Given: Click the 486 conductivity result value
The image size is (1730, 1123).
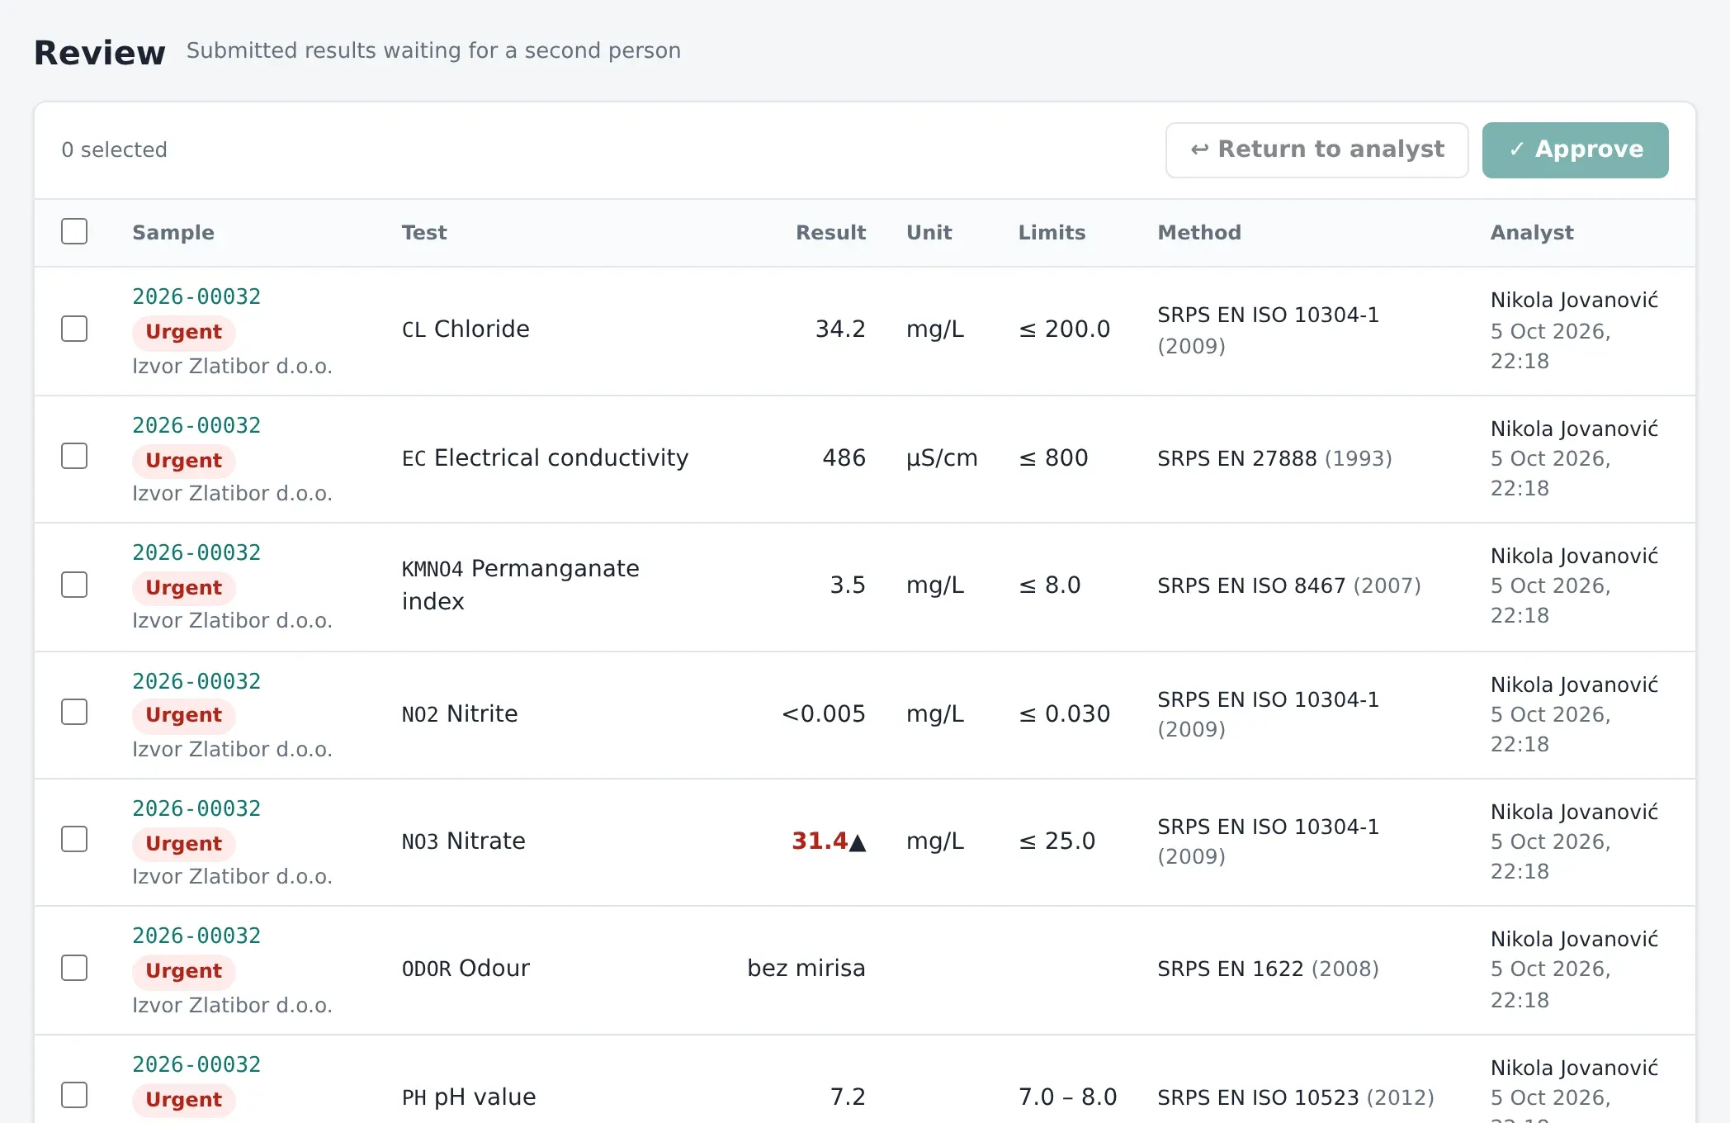Looking at the screenshot, I should pyautogui.click(x=844, y=457).
